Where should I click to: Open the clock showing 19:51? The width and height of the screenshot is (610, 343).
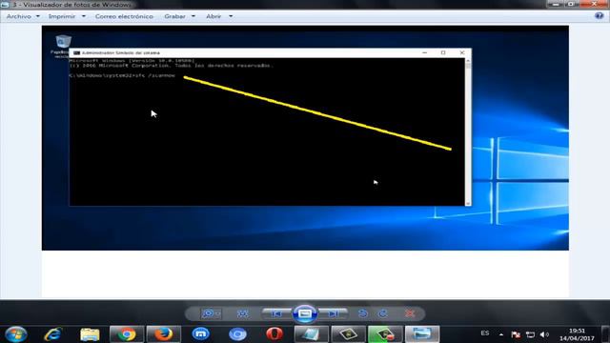pos(577,334)
